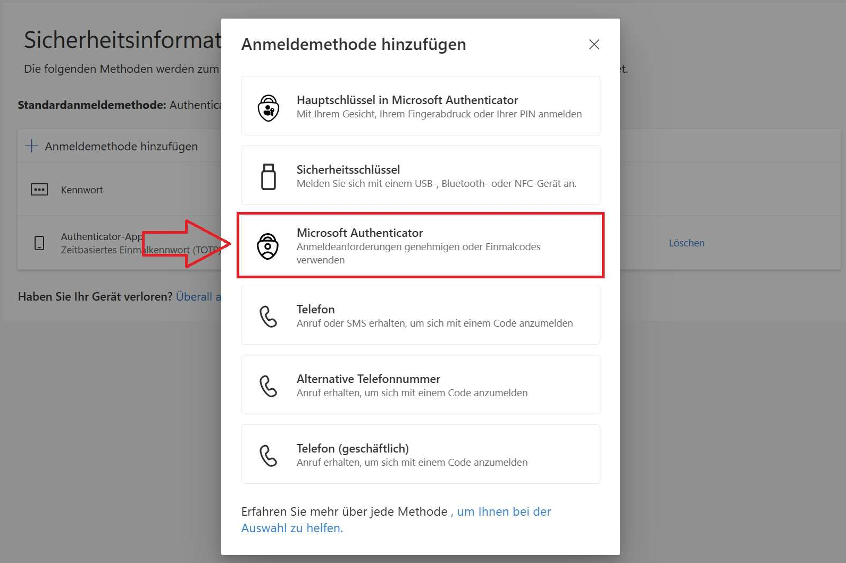The image size is (846, 563).
Task: Click Löschen for the Authenticator app
Action: click(686, 243)
